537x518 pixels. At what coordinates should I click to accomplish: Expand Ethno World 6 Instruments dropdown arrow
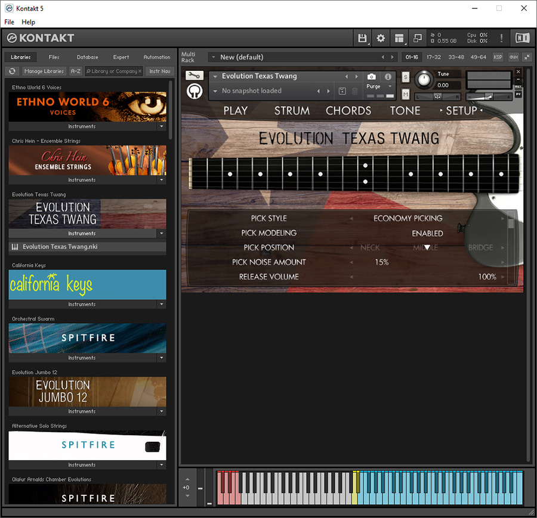[x=162, y=126]
